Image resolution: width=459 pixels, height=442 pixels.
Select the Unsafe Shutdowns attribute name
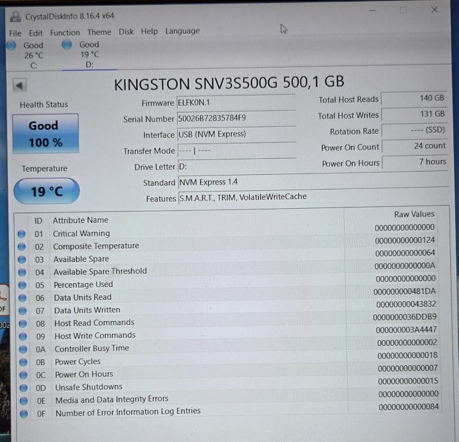click(89, 387)
